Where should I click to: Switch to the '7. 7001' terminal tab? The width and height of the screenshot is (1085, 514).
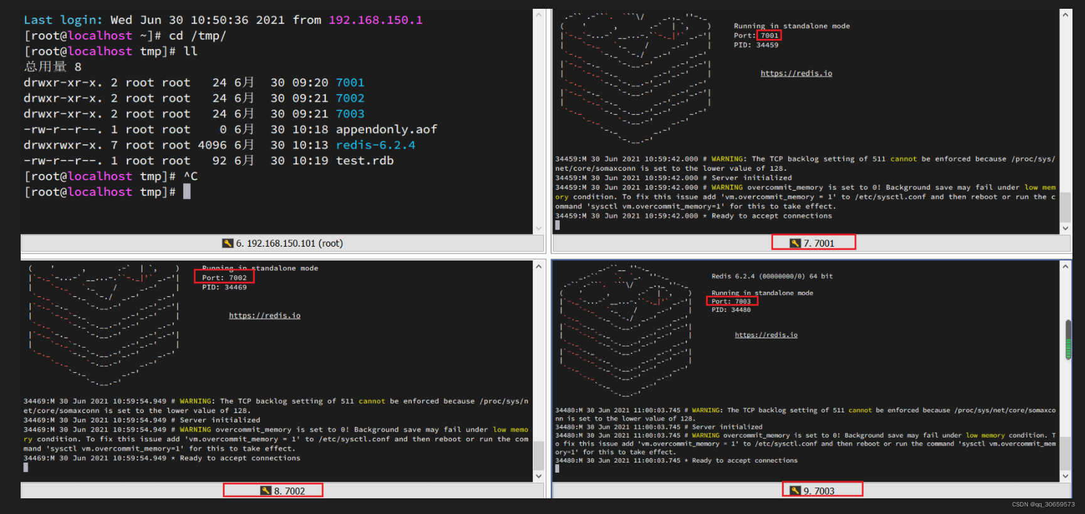tap(812, 244)
